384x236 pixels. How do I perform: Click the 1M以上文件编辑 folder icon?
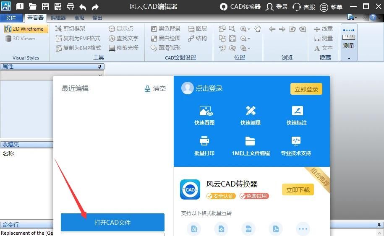point(250,141)
